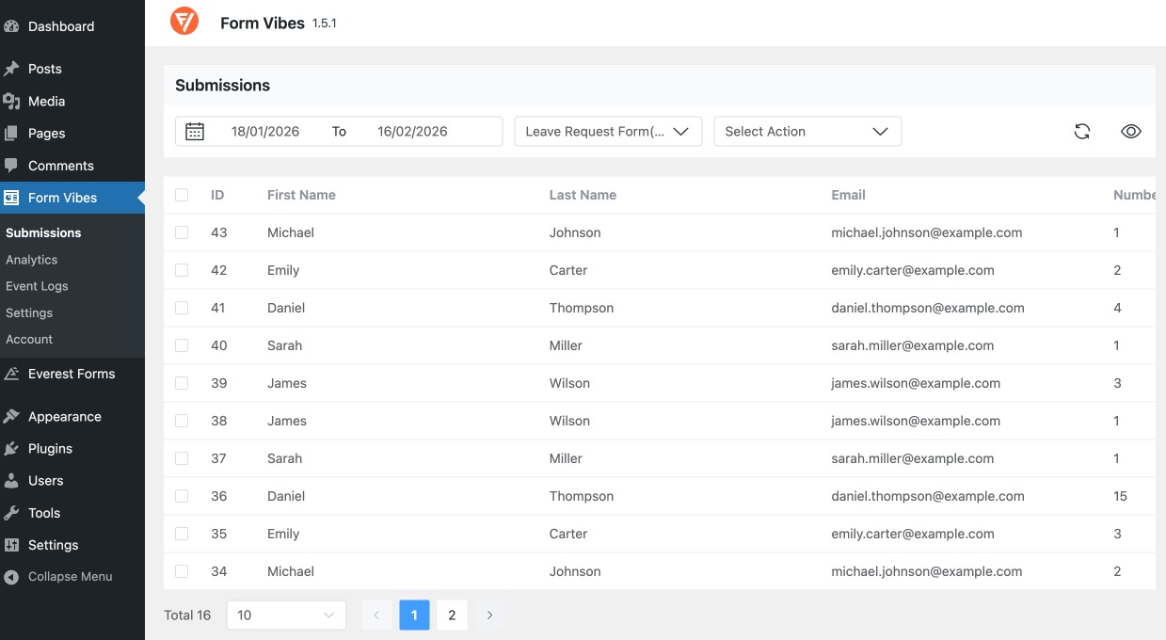
Task: Open the Leave Request Form dropdown
Action: tap(607, 131)
